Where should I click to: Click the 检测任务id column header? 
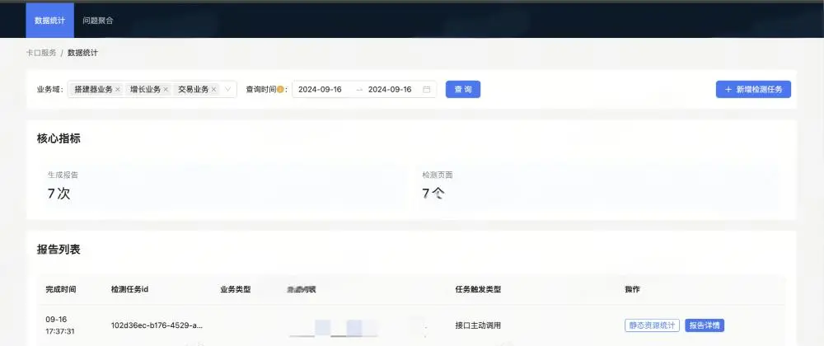point(130,289)
